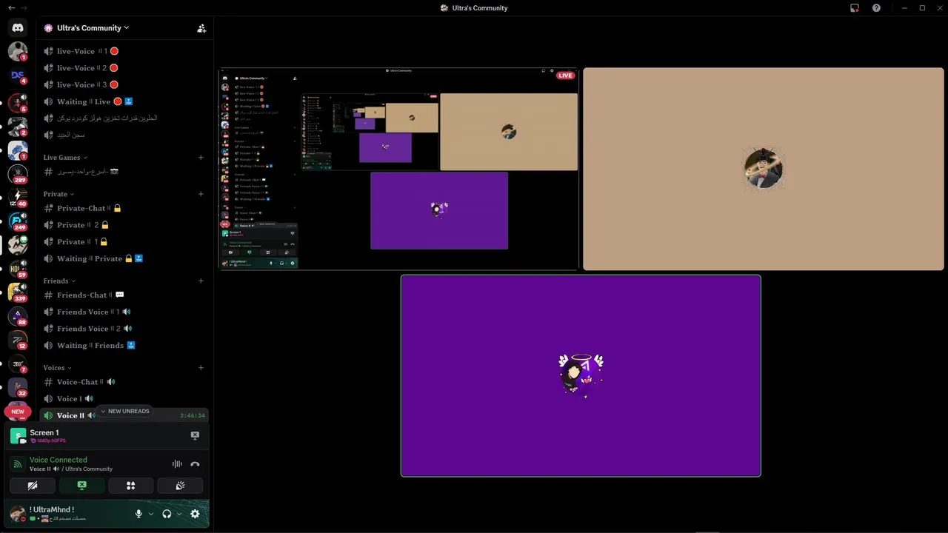Create channel in Friends category

(x=201, y=281)
